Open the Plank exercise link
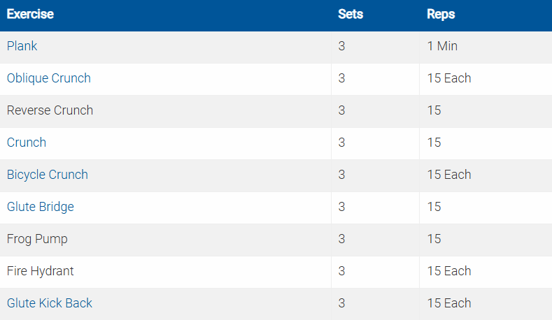 pos(22,46)
